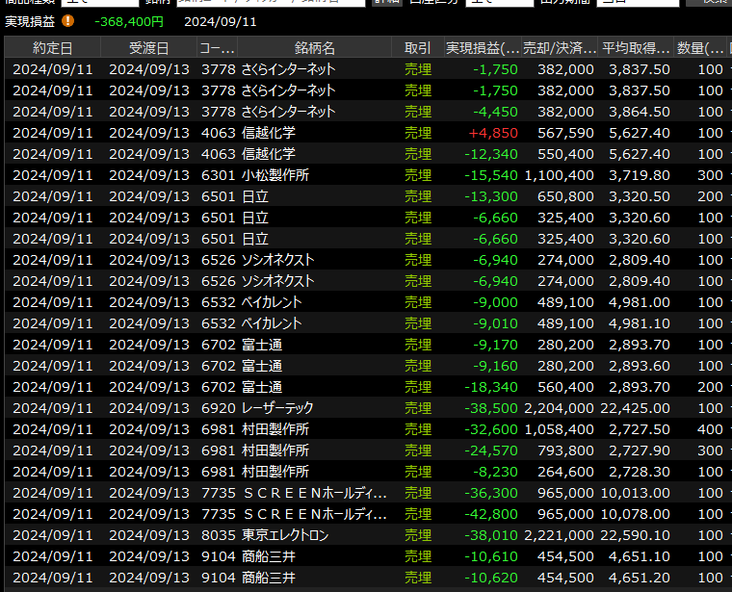The image size is (732, 592).
Task: Select the 村田製作所 row with -32,600 loss
Action: click(x=289, y=429)
